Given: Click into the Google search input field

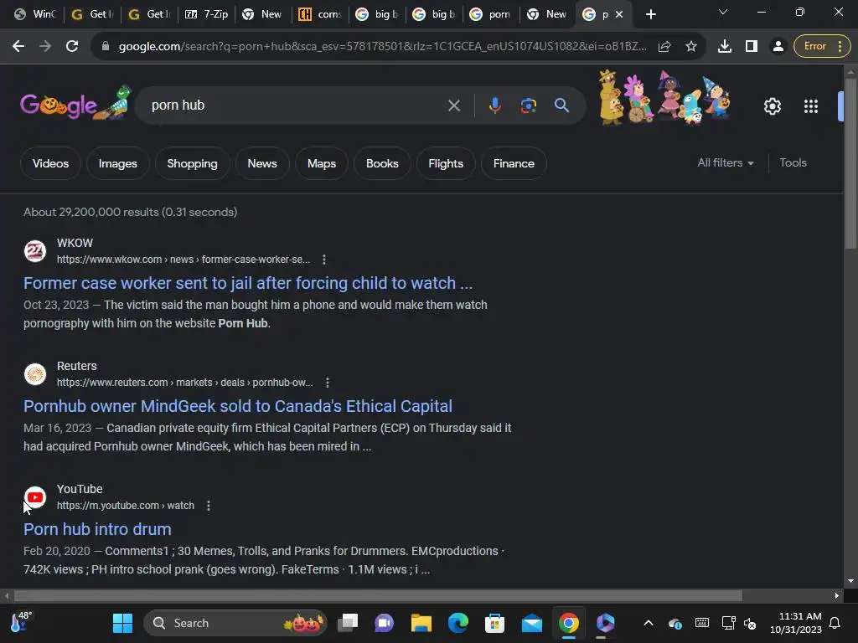Looking at the screenshot, I should pyautogui.click(x=296, y=105).
